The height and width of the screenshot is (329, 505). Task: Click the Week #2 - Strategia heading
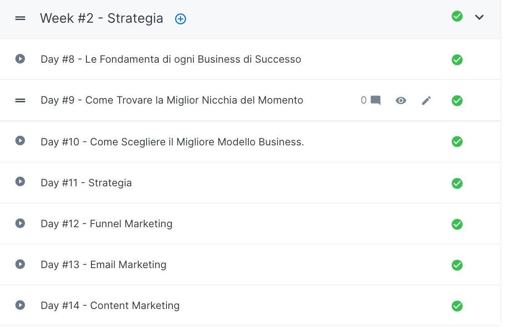pos(101,18)
